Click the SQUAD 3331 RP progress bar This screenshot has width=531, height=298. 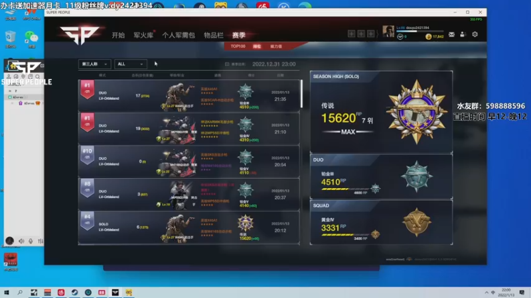pyautogui.click(x=345, y=235)
